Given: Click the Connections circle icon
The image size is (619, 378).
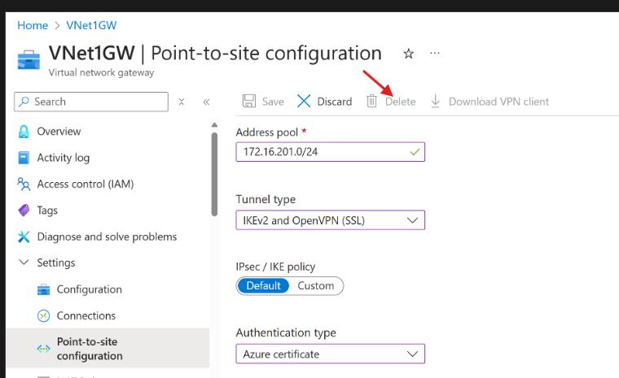Looking at the screenshot, I should pos(43,315).
